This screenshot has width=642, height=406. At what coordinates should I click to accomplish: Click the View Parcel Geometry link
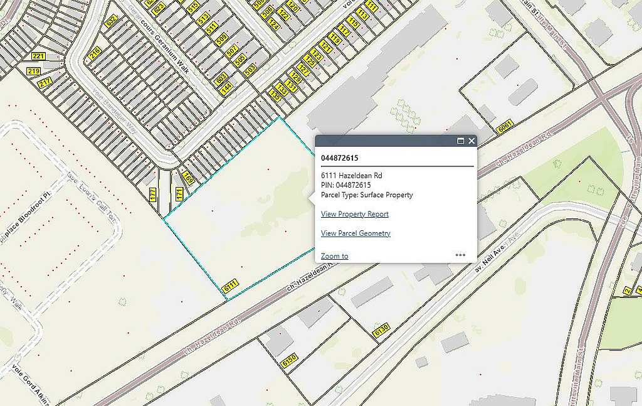355,233
